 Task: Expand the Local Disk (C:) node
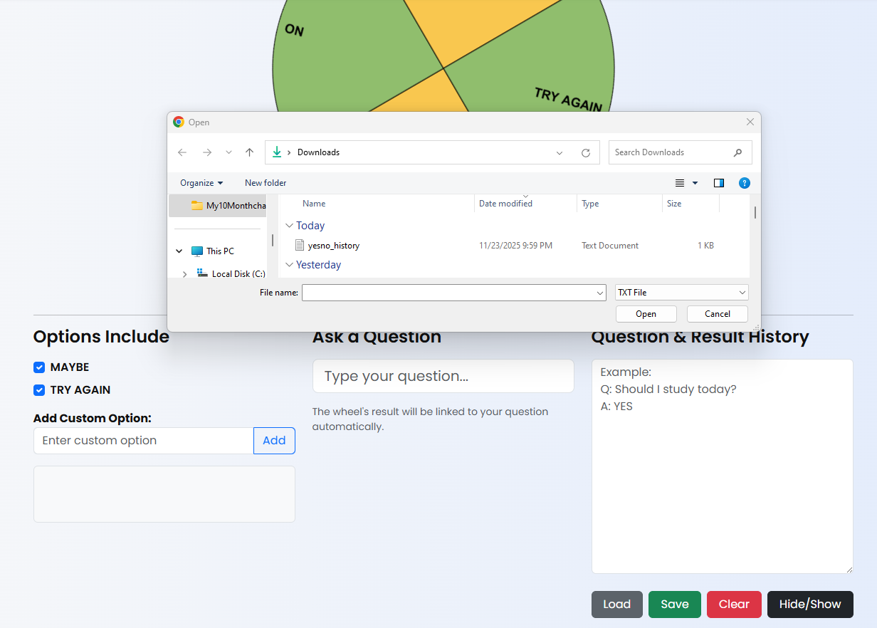coord(185,274)
